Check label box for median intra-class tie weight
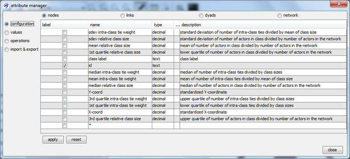This screenshot has width=350, height=159. 64,72
